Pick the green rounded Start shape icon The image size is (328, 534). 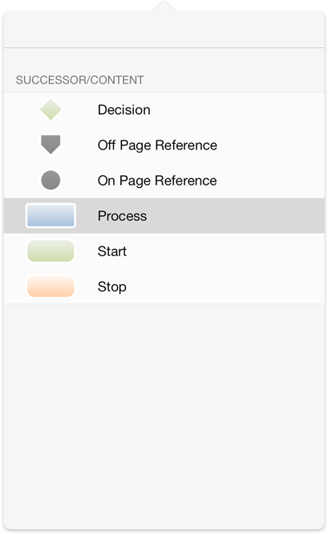pos(51,251)
